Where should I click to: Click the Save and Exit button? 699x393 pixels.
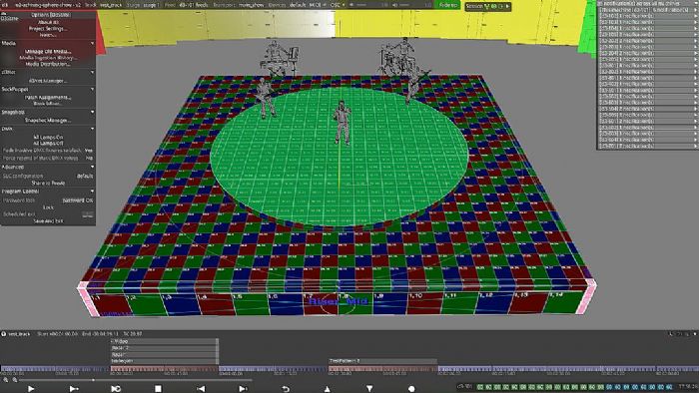point(48,220)
